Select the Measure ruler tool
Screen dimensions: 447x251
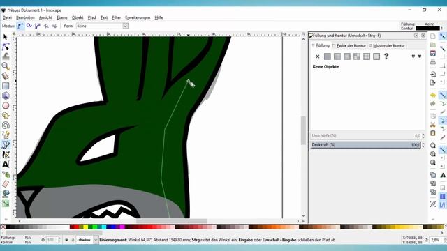pos(6,76)
